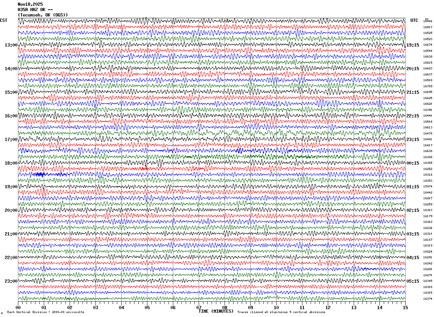Select the 15:00 CST time label
434x317 pixels.
coord(11,92)
